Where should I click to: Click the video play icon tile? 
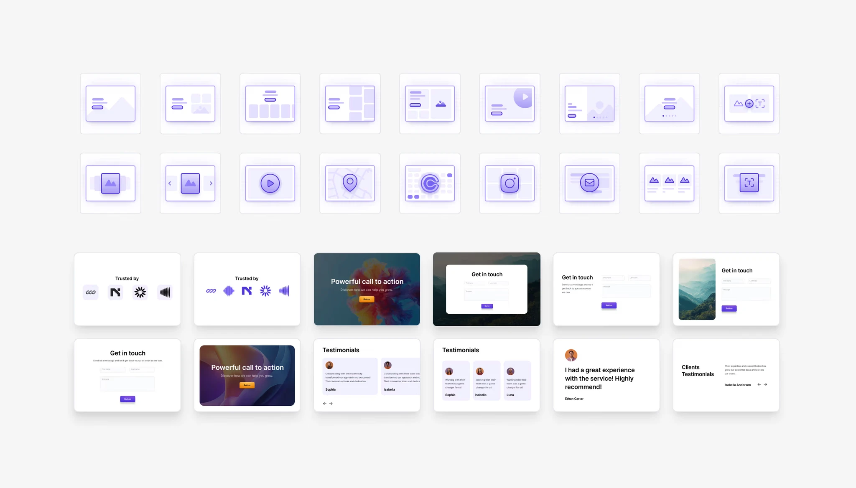pos(270,183)
